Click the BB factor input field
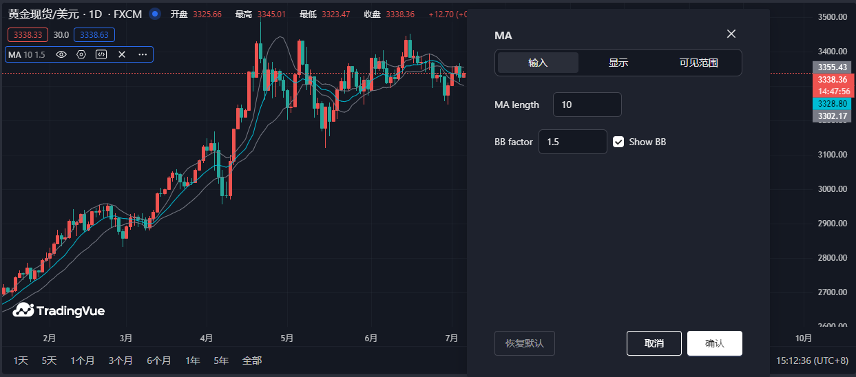The image size is (856, 377). 572,142
